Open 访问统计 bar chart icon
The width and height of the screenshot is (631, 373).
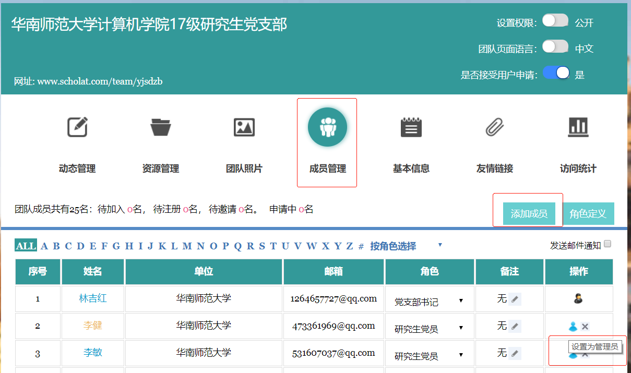point(578,126)
